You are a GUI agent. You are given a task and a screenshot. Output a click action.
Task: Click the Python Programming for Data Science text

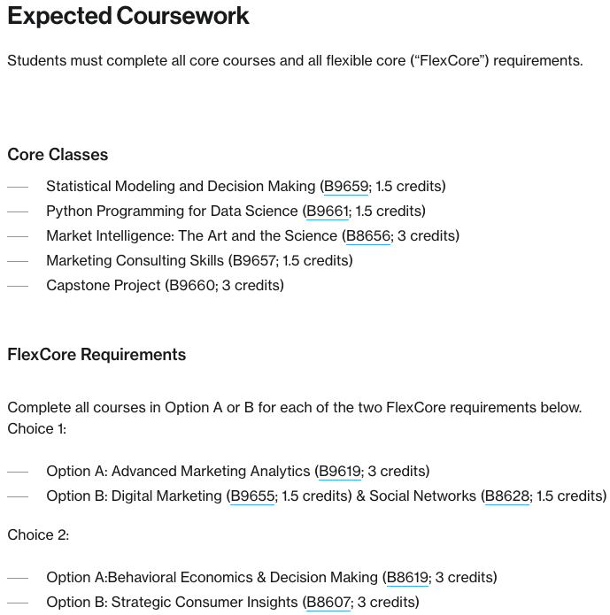pos(172,211)
